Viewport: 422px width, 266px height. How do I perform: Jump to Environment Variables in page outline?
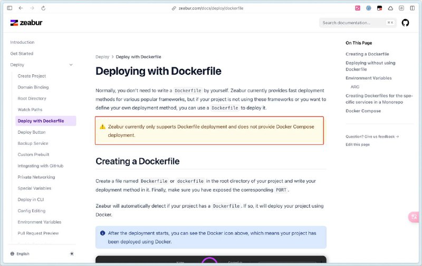(x=368, y=78)
